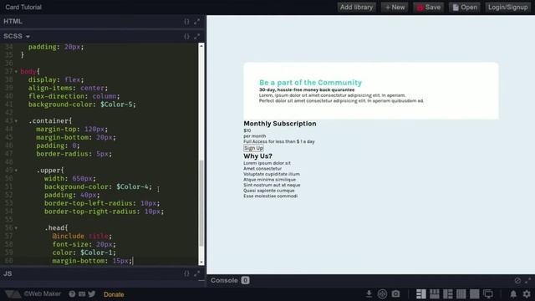Open notifications bell icon

(x=513, y=294)
